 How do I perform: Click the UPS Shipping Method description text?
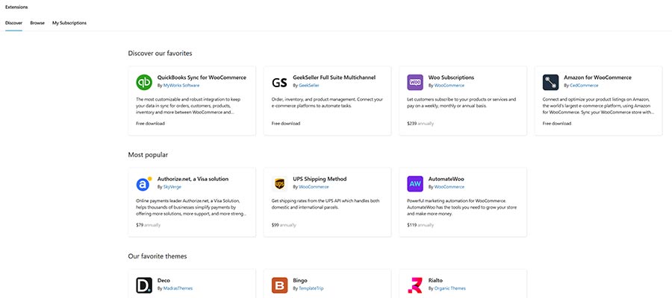(326, 204)
